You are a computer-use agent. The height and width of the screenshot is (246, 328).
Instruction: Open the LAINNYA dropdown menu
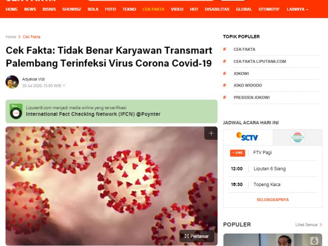297,9
